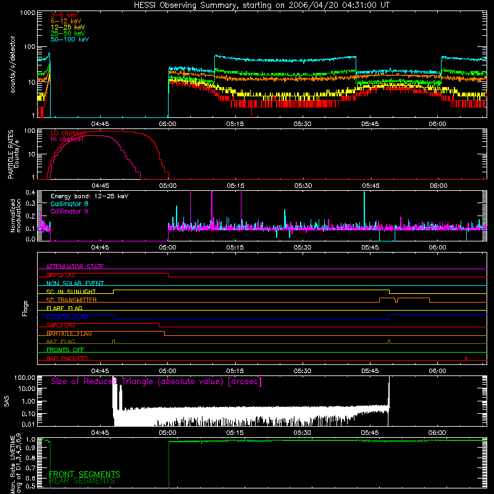Click the vertical Flags axis label
494x494 pixels.
[25, 308]
